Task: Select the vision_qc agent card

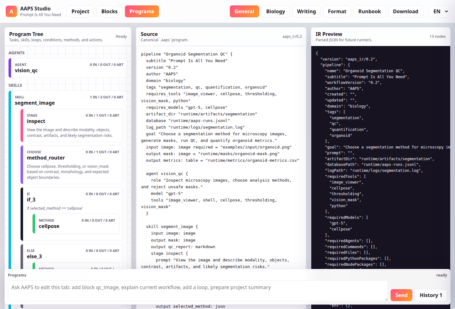Action: [68, 68]
